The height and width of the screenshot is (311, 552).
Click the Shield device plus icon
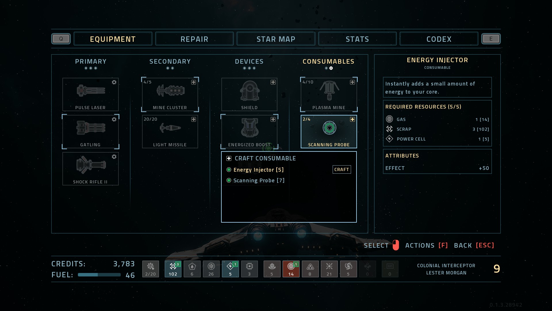(273, 82)
